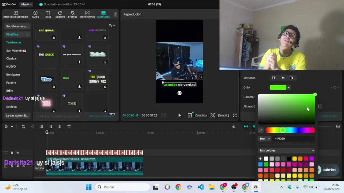Open the Menú dropdown
This screenshot has width=344, height=193.
tap(26, 4)
